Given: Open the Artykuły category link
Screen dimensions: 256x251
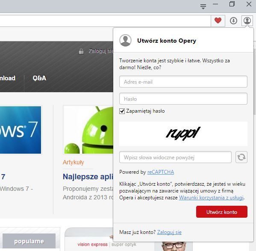Looking at the screenshot, I should coord(74,162).
